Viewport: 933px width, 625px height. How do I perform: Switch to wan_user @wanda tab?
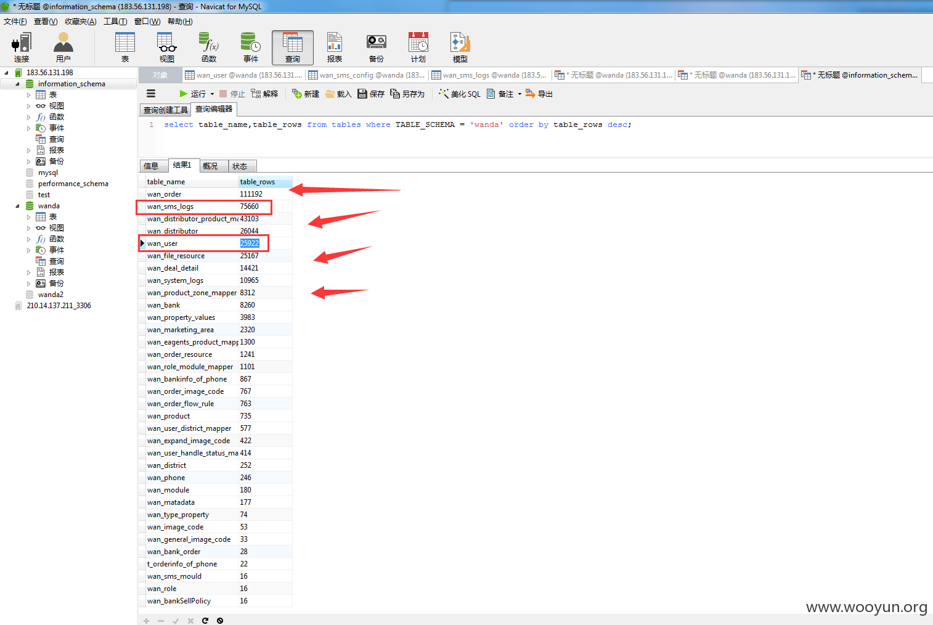[243, 75]
